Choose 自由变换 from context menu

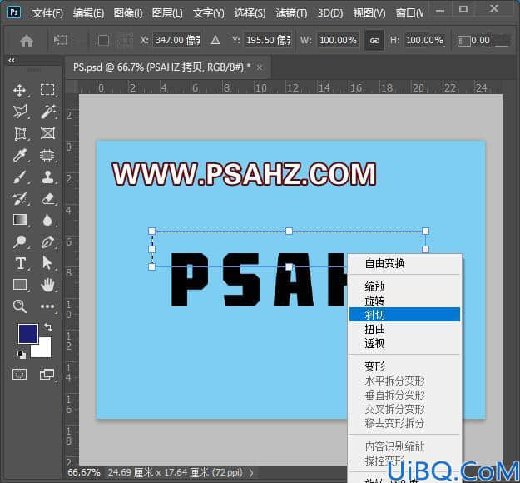(404, 264)
